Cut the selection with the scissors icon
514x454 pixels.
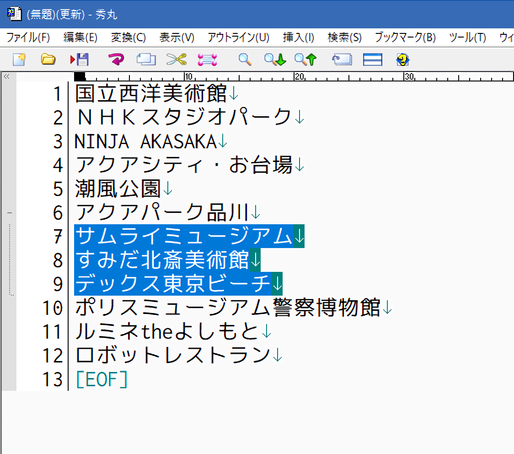click(177, 59)
